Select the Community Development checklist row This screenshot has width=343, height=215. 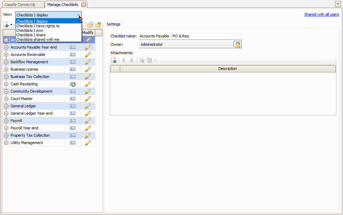coord(31,92)
